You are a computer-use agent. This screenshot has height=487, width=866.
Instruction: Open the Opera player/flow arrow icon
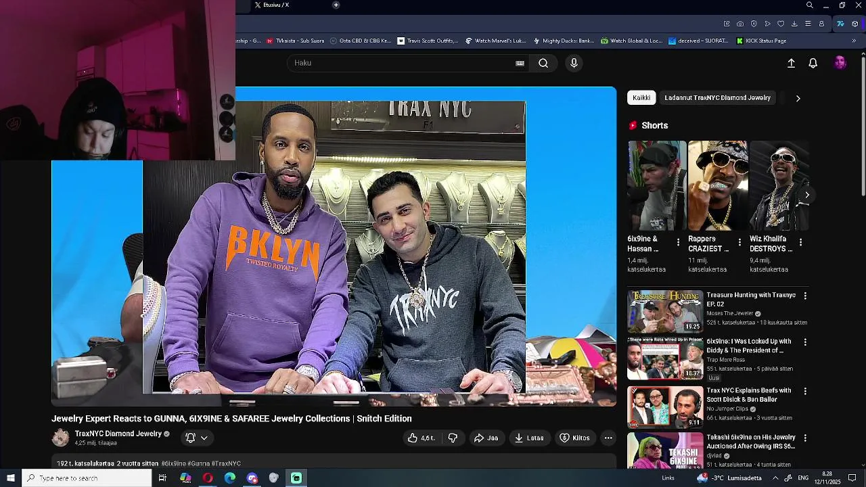point(767,24)
